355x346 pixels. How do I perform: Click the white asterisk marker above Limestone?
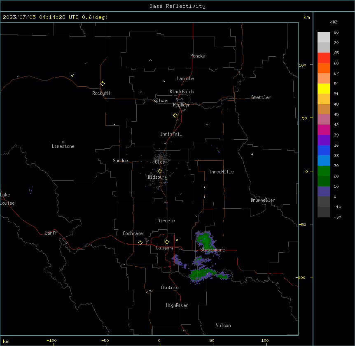click(x=63, y=142)
